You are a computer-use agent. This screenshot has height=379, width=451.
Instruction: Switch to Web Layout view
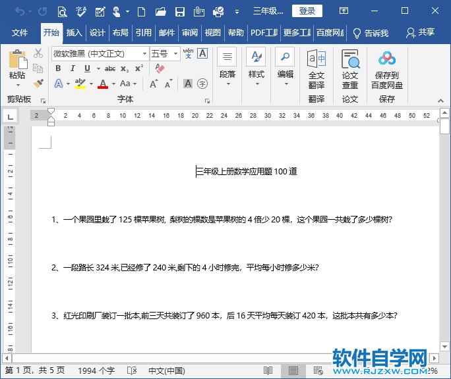318,370
